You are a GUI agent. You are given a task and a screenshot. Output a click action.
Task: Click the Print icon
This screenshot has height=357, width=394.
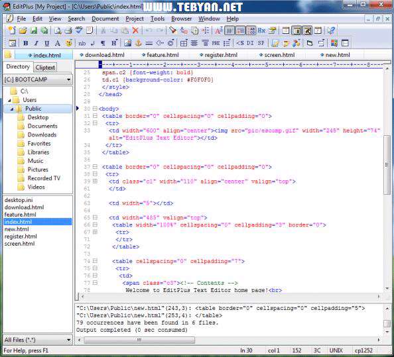(x=68, y=30)
